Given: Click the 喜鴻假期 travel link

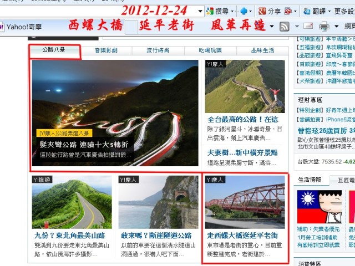Looking at the screenshot, I should click(326, 73).
